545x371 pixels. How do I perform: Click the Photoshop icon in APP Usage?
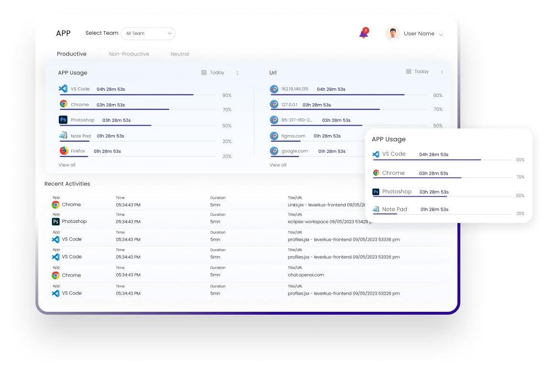pos(63,120)
